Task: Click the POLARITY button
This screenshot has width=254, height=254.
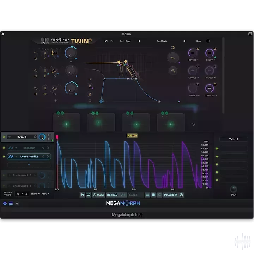Action: (173, 195)
